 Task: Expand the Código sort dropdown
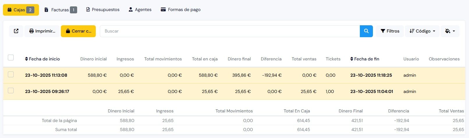(x=422, y=31)
